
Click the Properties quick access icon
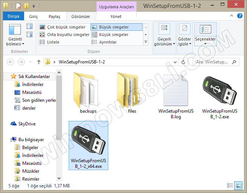pos(18,6)
